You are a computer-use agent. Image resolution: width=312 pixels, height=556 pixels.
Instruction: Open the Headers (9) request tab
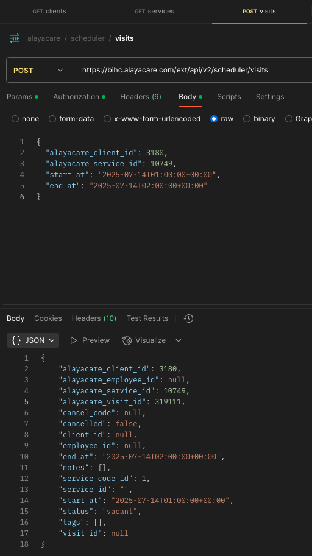click(141, 97)
